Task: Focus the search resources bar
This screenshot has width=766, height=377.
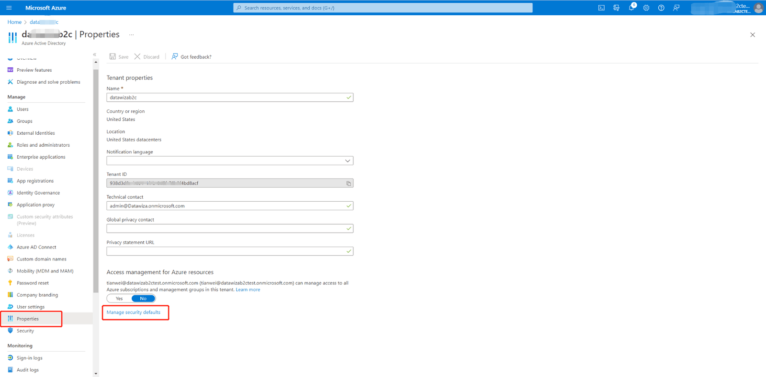Action: 383,8
